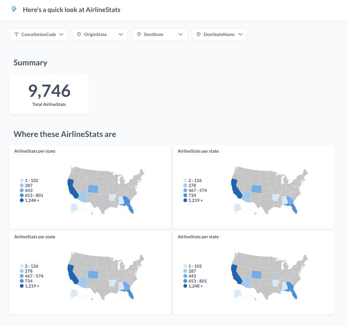Click the text type icon in CancellationCode filter
The height and width of the screenshot is (326, 348).
coord(17,35)
